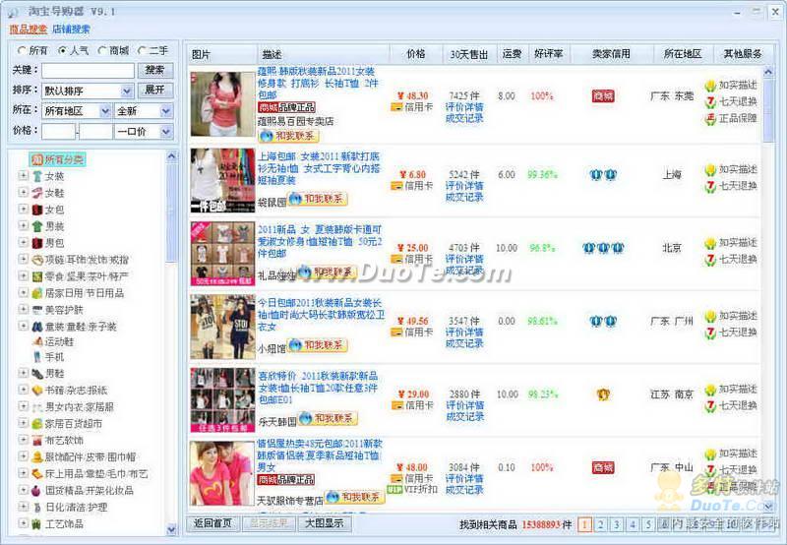Click the 关键 keyword input field
The image size is (787, 545).
pos(88,70)
